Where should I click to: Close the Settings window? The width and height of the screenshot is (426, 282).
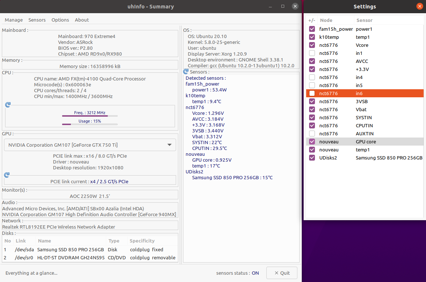[419, 6]
